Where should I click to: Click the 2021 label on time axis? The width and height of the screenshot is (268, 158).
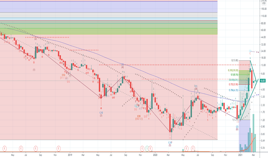pos(240,155)
